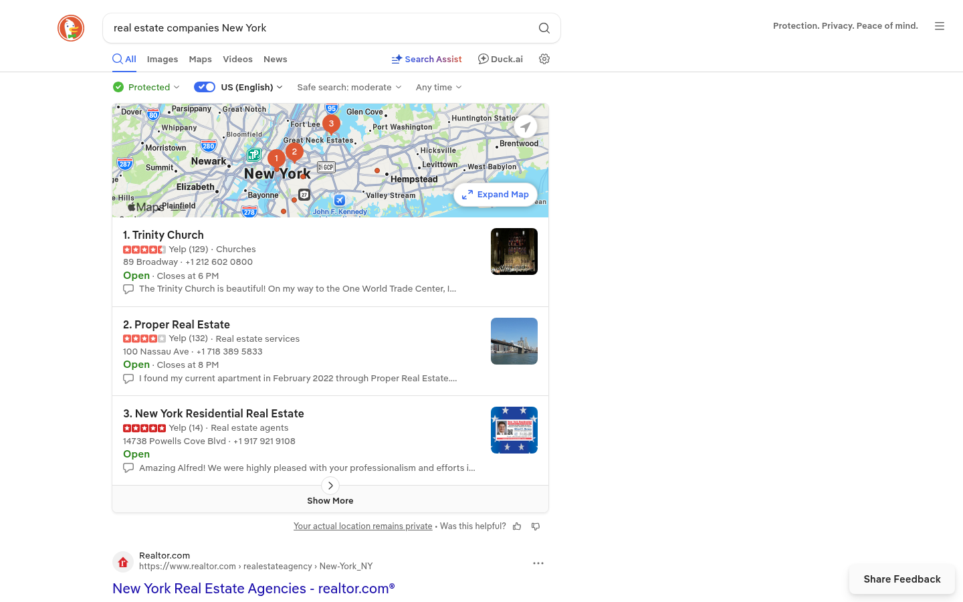Click New York Residential Real Estate thumbnail
Viewport: 963px width, 602px height.
tap(514, 430)
